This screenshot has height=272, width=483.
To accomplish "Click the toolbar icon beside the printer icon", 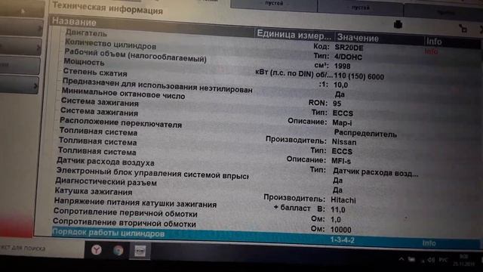I will pos(463,29).
